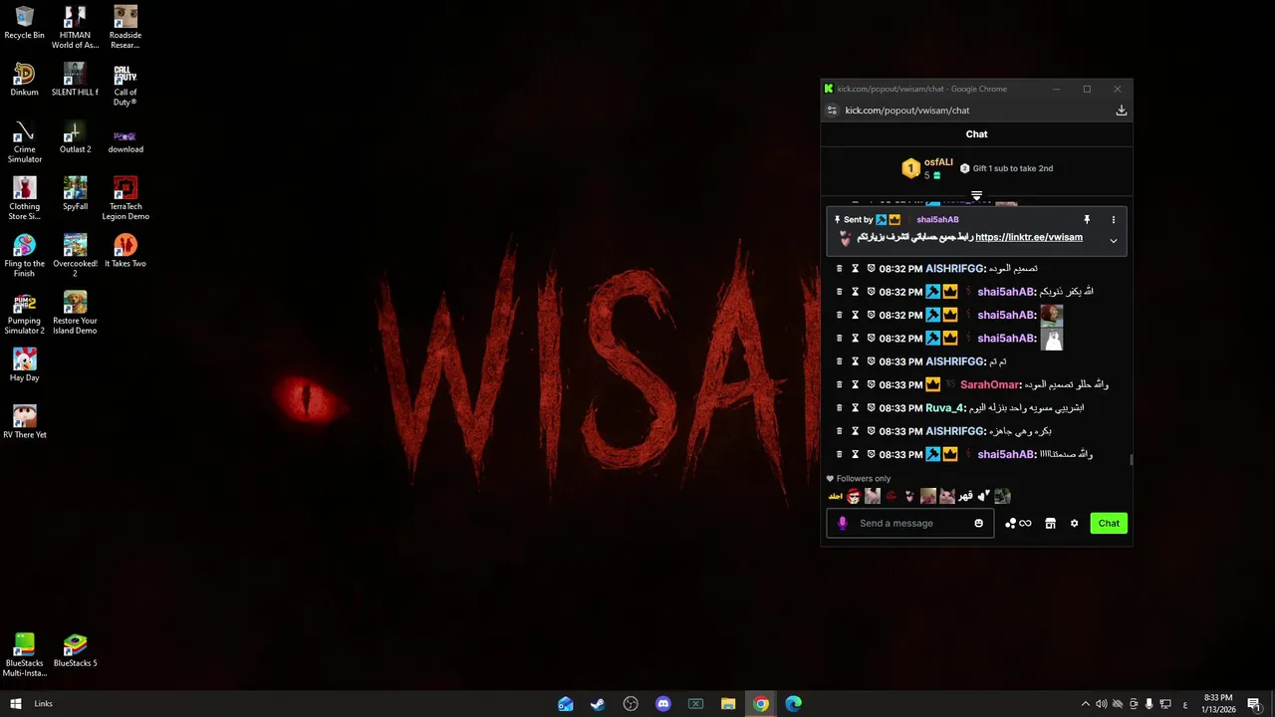Ban SarahOmar using the shield icon
Image resolution: width=1275 pixels, height=717 pixels.
(x=871, y=384)
